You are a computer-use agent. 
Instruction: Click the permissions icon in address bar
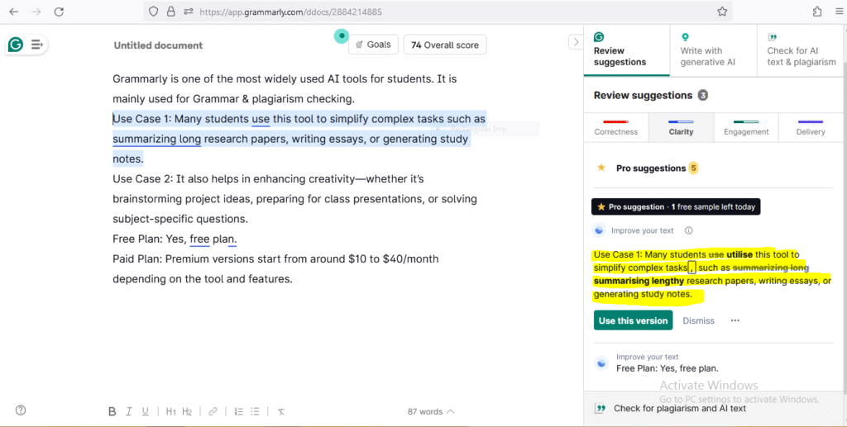[x=189, y=12]
